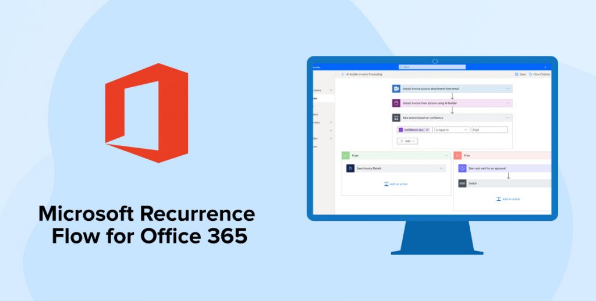Open the Add dropdown in the condition
The width and height of the screenshot is (596, 301).
(x=407, y=141)
